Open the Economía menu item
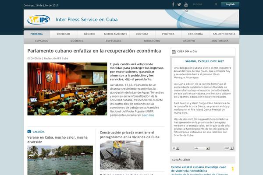Viewport: 263px width, 175px height. click(x=195, y=34)
